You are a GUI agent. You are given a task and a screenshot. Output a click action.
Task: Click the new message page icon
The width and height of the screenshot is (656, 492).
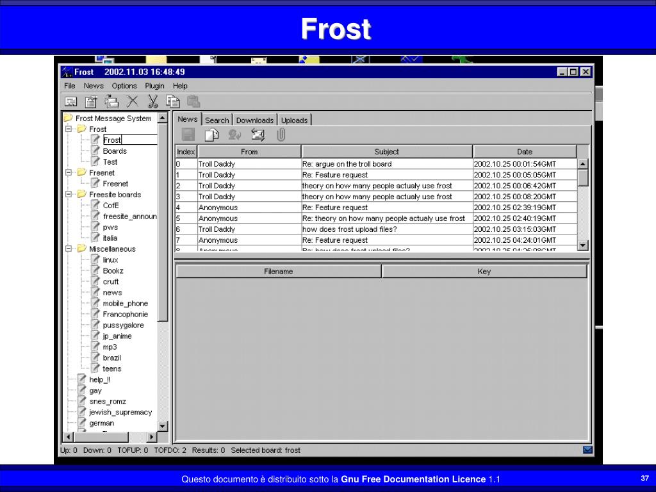tap(211, 135)
